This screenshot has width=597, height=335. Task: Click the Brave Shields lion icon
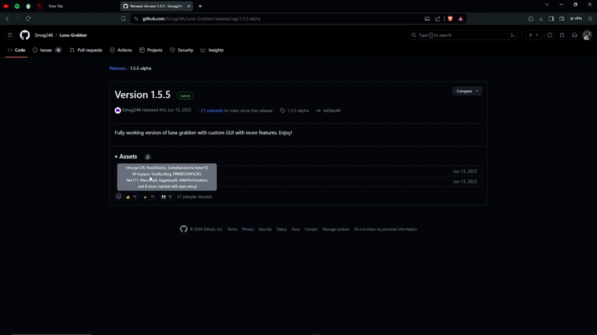coord(450,19)
